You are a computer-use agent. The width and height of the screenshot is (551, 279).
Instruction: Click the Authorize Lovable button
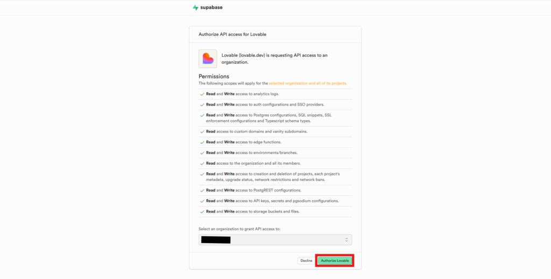click(335, 261)
